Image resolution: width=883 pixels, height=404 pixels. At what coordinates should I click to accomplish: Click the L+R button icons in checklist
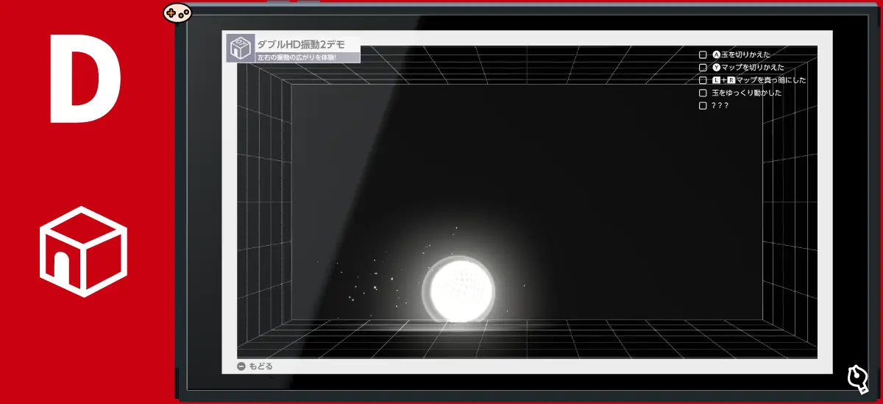723,80
